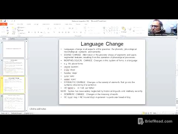This screenshot has height=134, width=178.
Task: Click the Bullets list icon
Action: point(60,28)
